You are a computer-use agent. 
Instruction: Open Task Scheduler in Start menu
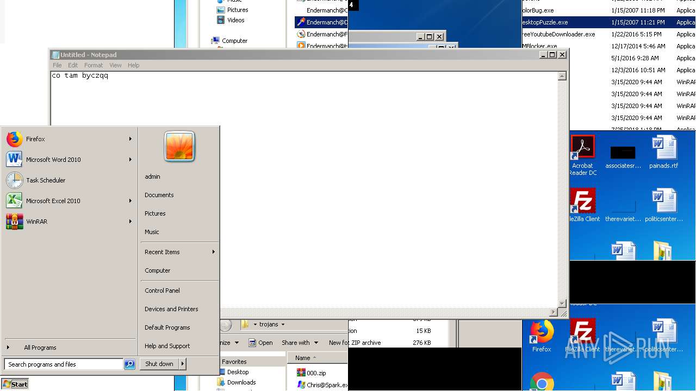coord(69,180)
